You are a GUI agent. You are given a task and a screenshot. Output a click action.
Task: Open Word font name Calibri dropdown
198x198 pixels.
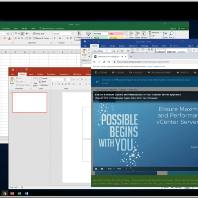(x=105, y=51)
